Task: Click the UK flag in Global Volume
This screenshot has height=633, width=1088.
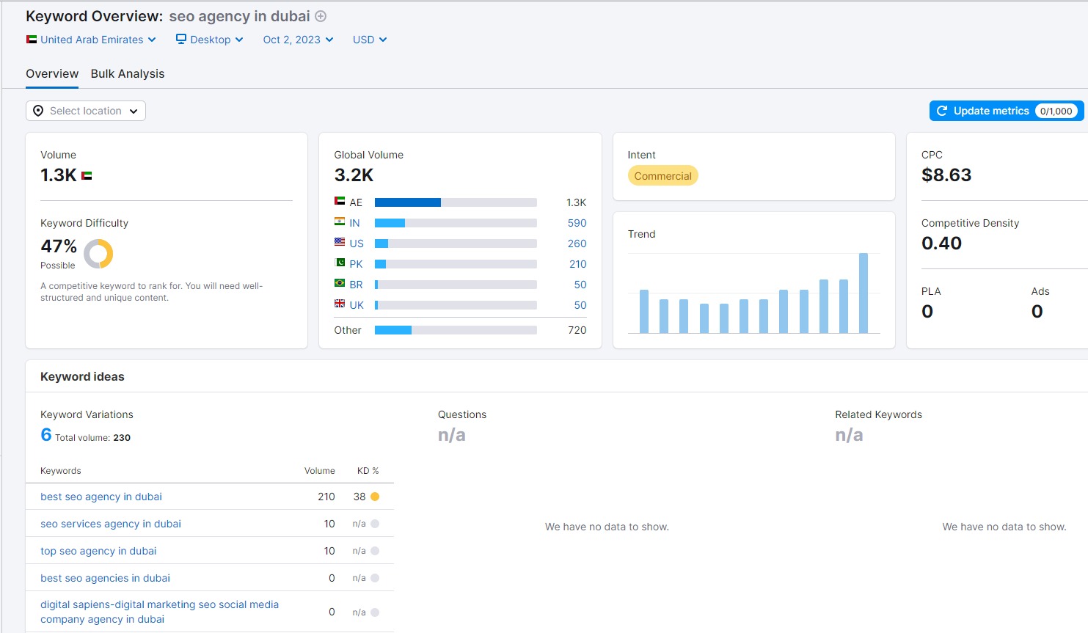Action: [340, 304]
